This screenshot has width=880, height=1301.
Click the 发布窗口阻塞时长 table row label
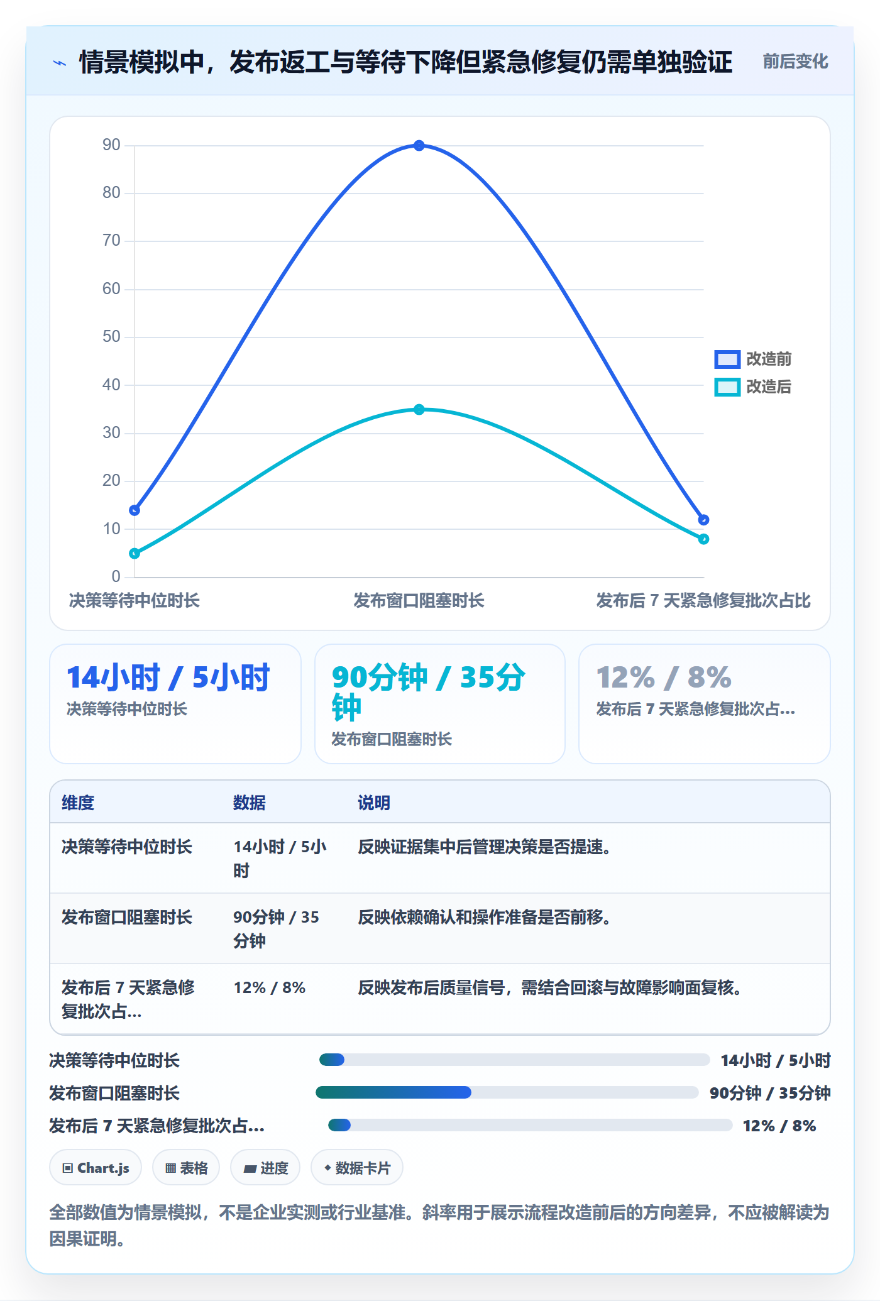point(126,918)
